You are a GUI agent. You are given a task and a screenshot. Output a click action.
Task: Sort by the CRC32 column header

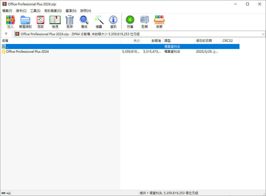[230, 41]
